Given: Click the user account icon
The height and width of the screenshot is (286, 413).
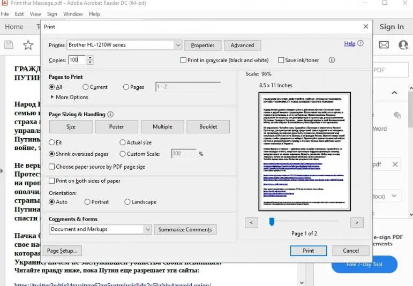Looking at the screenshot, I should pyautogui.click(x=403, y=45).
